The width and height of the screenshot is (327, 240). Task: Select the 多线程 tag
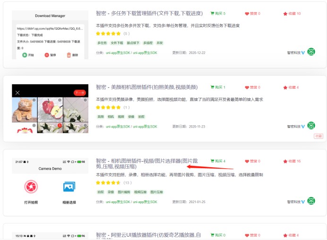[x=148, y=43]
